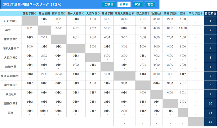This screenshot has width=217, height=128.
Task: Click column header 朋優学院B
Action: click(170, 14)
